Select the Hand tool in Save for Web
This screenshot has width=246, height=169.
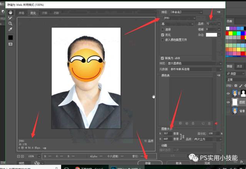pyautogui.click(x=10, y=12)
